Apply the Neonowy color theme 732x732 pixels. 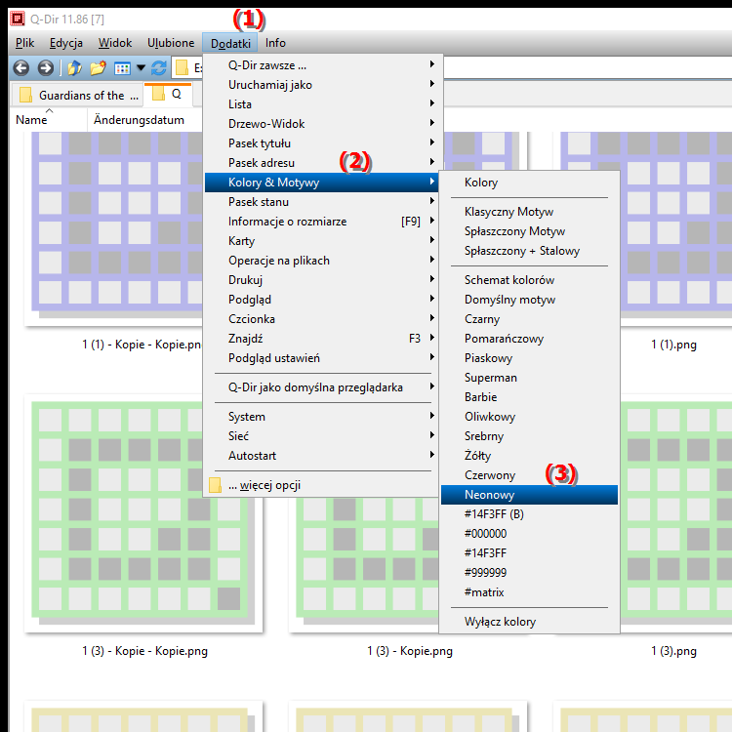(529, 495)
